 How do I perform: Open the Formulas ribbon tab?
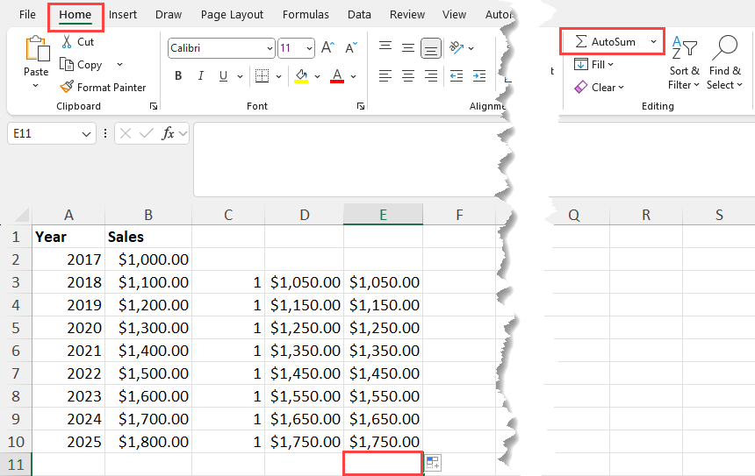[x=306, y=15]
